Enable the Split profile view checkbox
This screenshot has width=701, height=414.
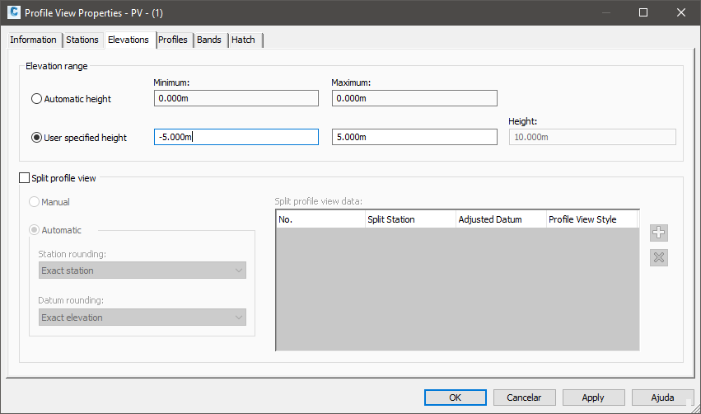click(x=24, y=177)
